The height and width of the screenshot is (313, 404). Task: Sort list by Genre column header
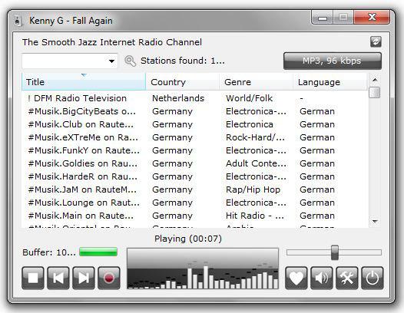pyautogui.click(x=256, y=82)
